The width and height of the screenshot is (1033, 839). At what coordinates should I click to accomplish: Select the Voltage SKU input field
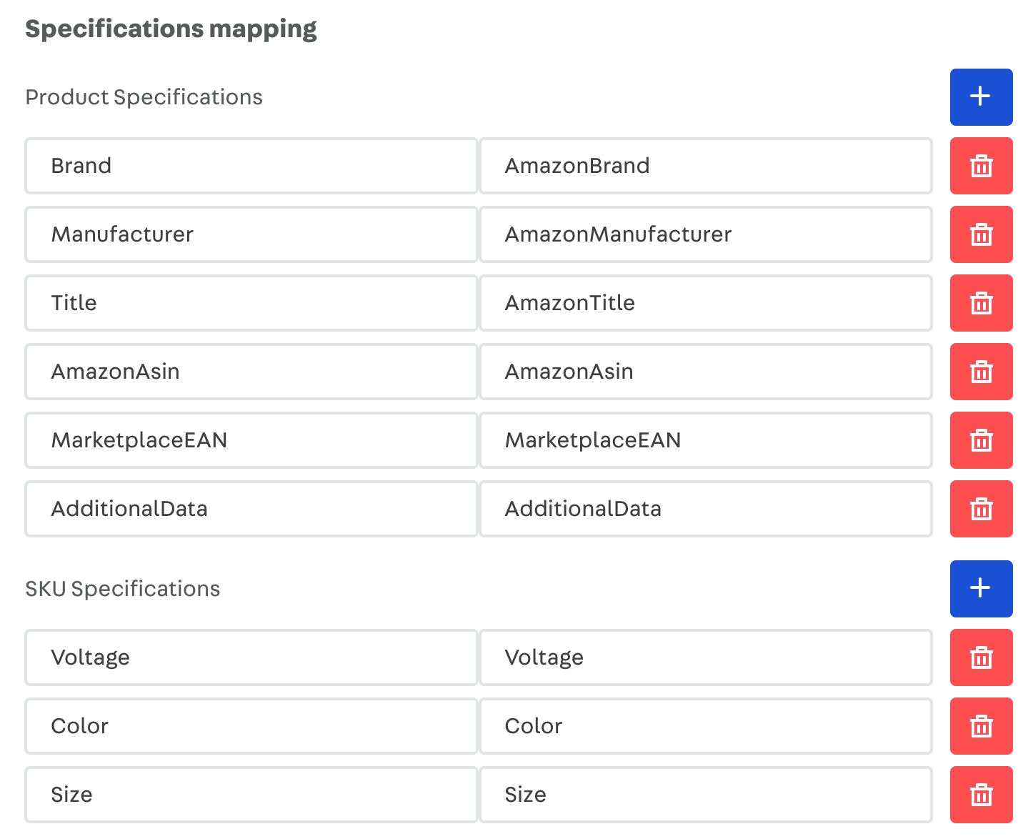251,657
